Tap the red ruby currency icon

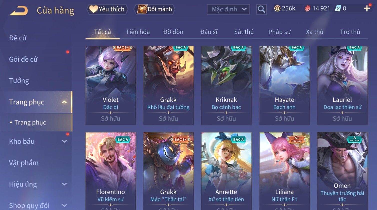307,8
